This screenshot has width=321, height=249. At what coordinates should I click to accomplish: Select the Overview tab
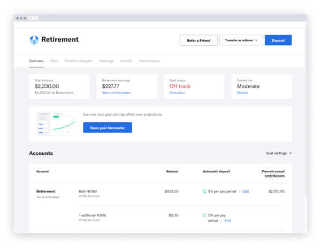click(x=36, y=61)
